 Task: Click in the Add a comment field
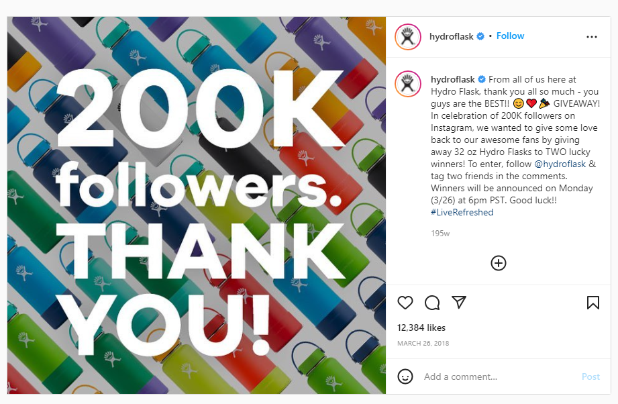[497, 377]
